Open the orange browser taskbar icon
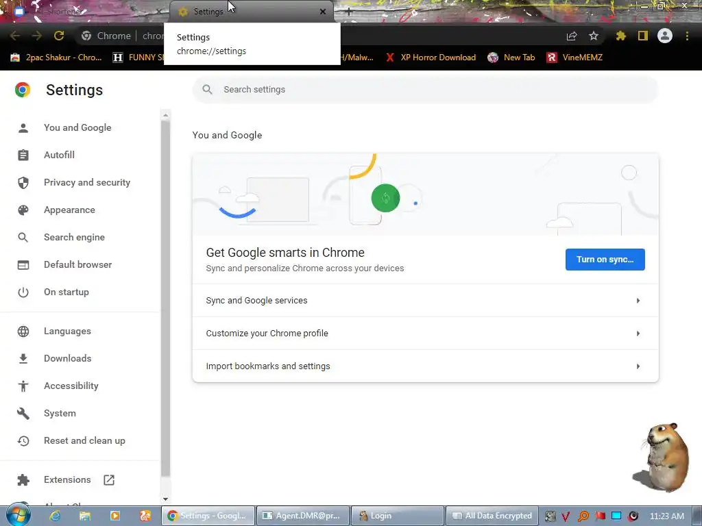This screenshot has height=526, width=702. tap(145, 516)
